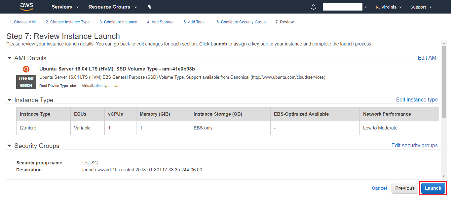The image size is (451, 197).
Task: Go to the Choose AMI step tab
Action: tap(22, 22)
